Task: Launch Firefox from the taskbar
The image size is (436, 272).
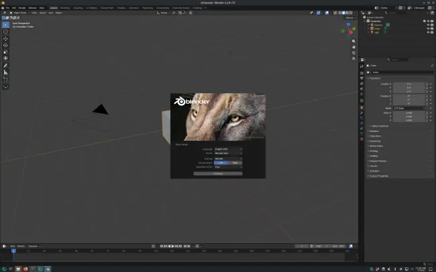Action: tap(25, 269)
